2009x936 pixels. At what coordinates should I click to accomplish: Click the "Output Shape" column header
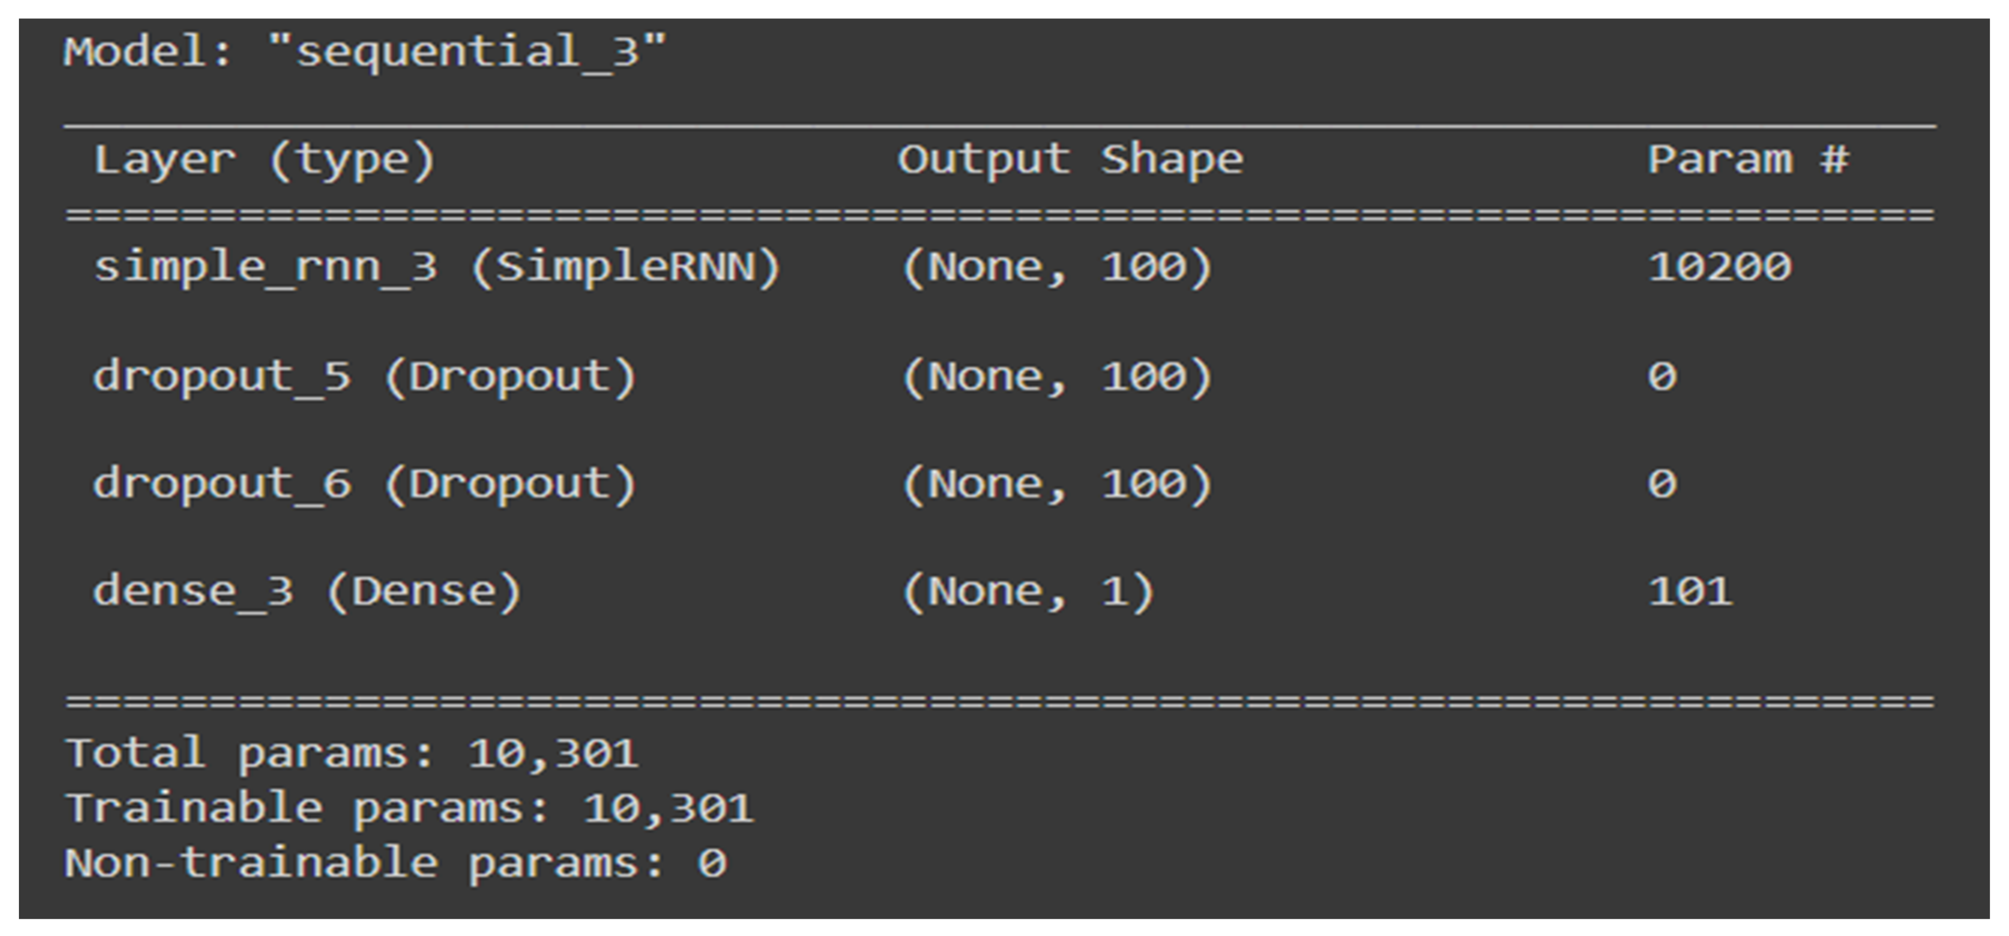tap(1069, 160)
